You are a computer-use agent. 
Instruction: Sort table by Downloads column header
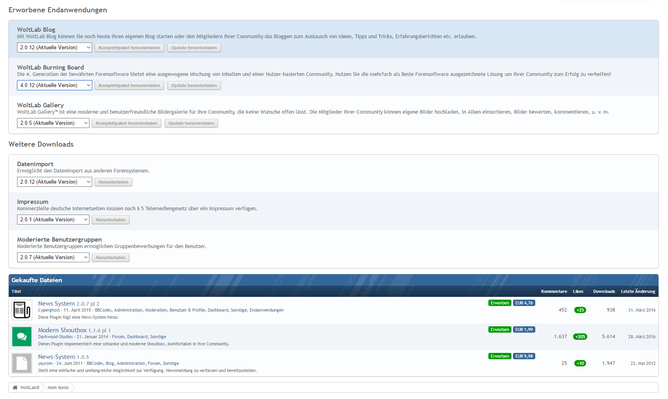[x=604, y=291]
